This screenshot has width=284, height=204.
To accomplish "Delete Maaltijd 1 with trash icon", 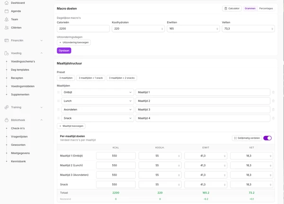I will point(273,92).
